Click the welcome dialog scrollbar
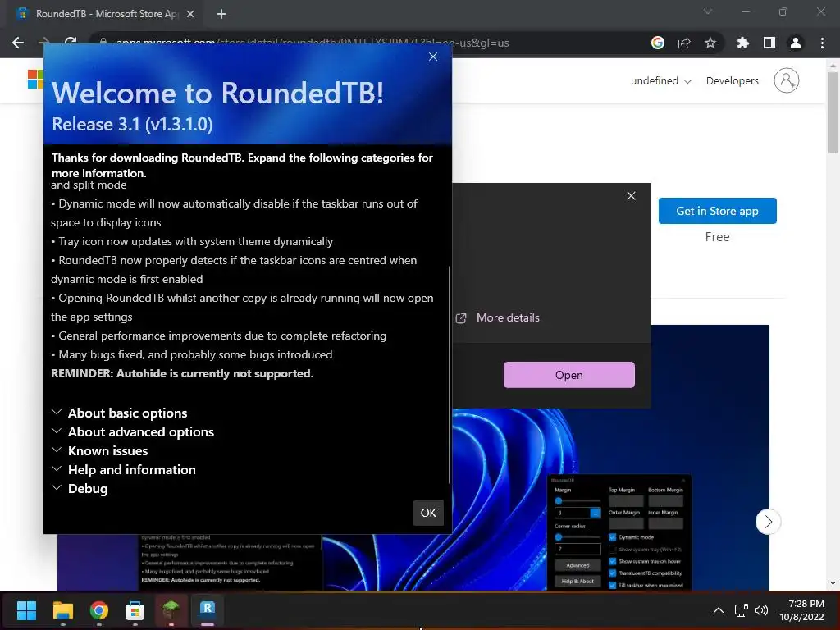The image size is (840, 630). click(449, 375)
